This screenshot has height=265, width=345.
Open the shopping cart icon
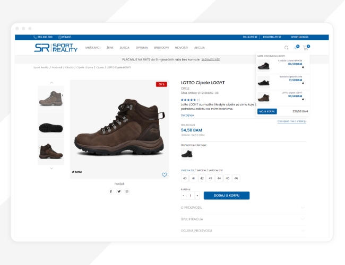pyautogui.click(x=305, y=48)
